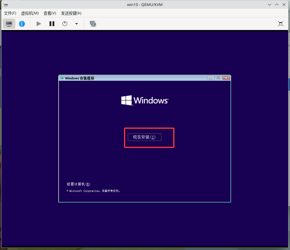Open virtual hardware details info icon
The height and width of the screenshot is (250, 290).
coord(22,24)
